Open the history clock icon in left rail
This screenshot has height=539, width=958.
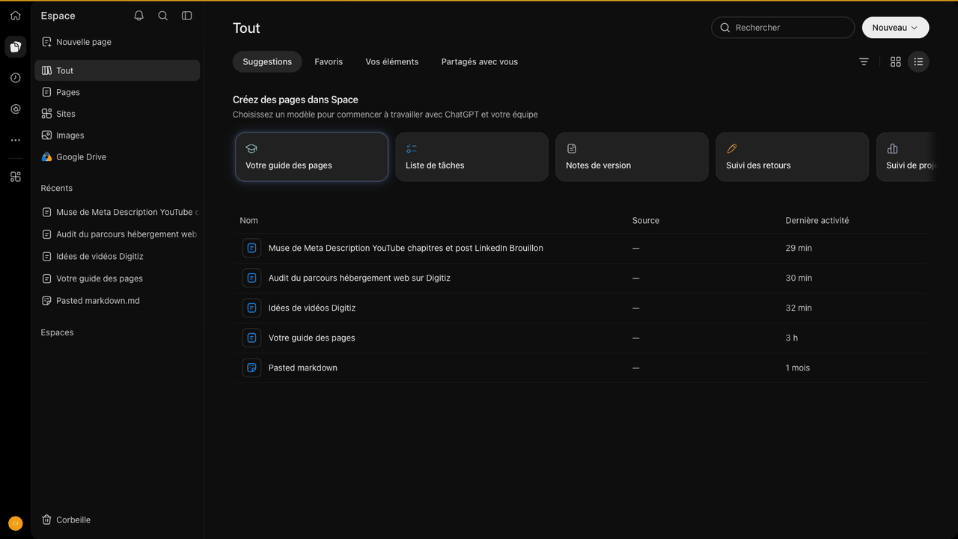pyautogui.click(x=15, y=78)
